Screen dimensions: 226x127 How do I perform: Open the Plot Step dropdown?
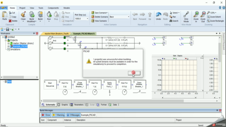(x=87, y=19)
